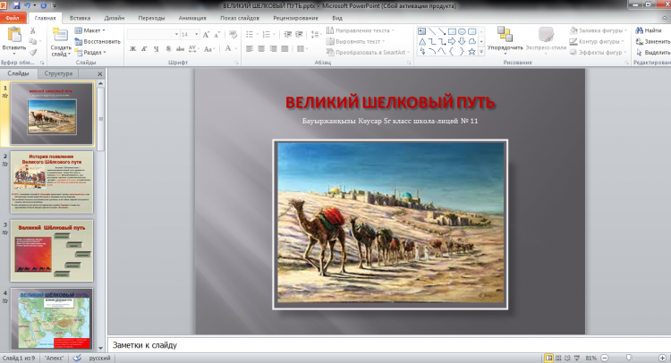671x363 pixels.
Task: Select the oval shape in shapes gallery
Action: (x=462, y=31)
